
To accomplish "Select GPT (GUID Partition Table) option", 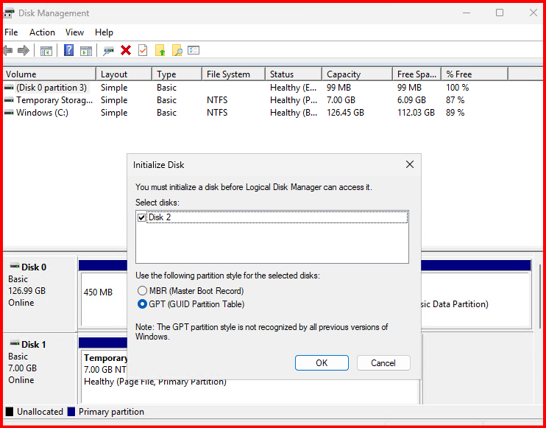I will point(143,304).
